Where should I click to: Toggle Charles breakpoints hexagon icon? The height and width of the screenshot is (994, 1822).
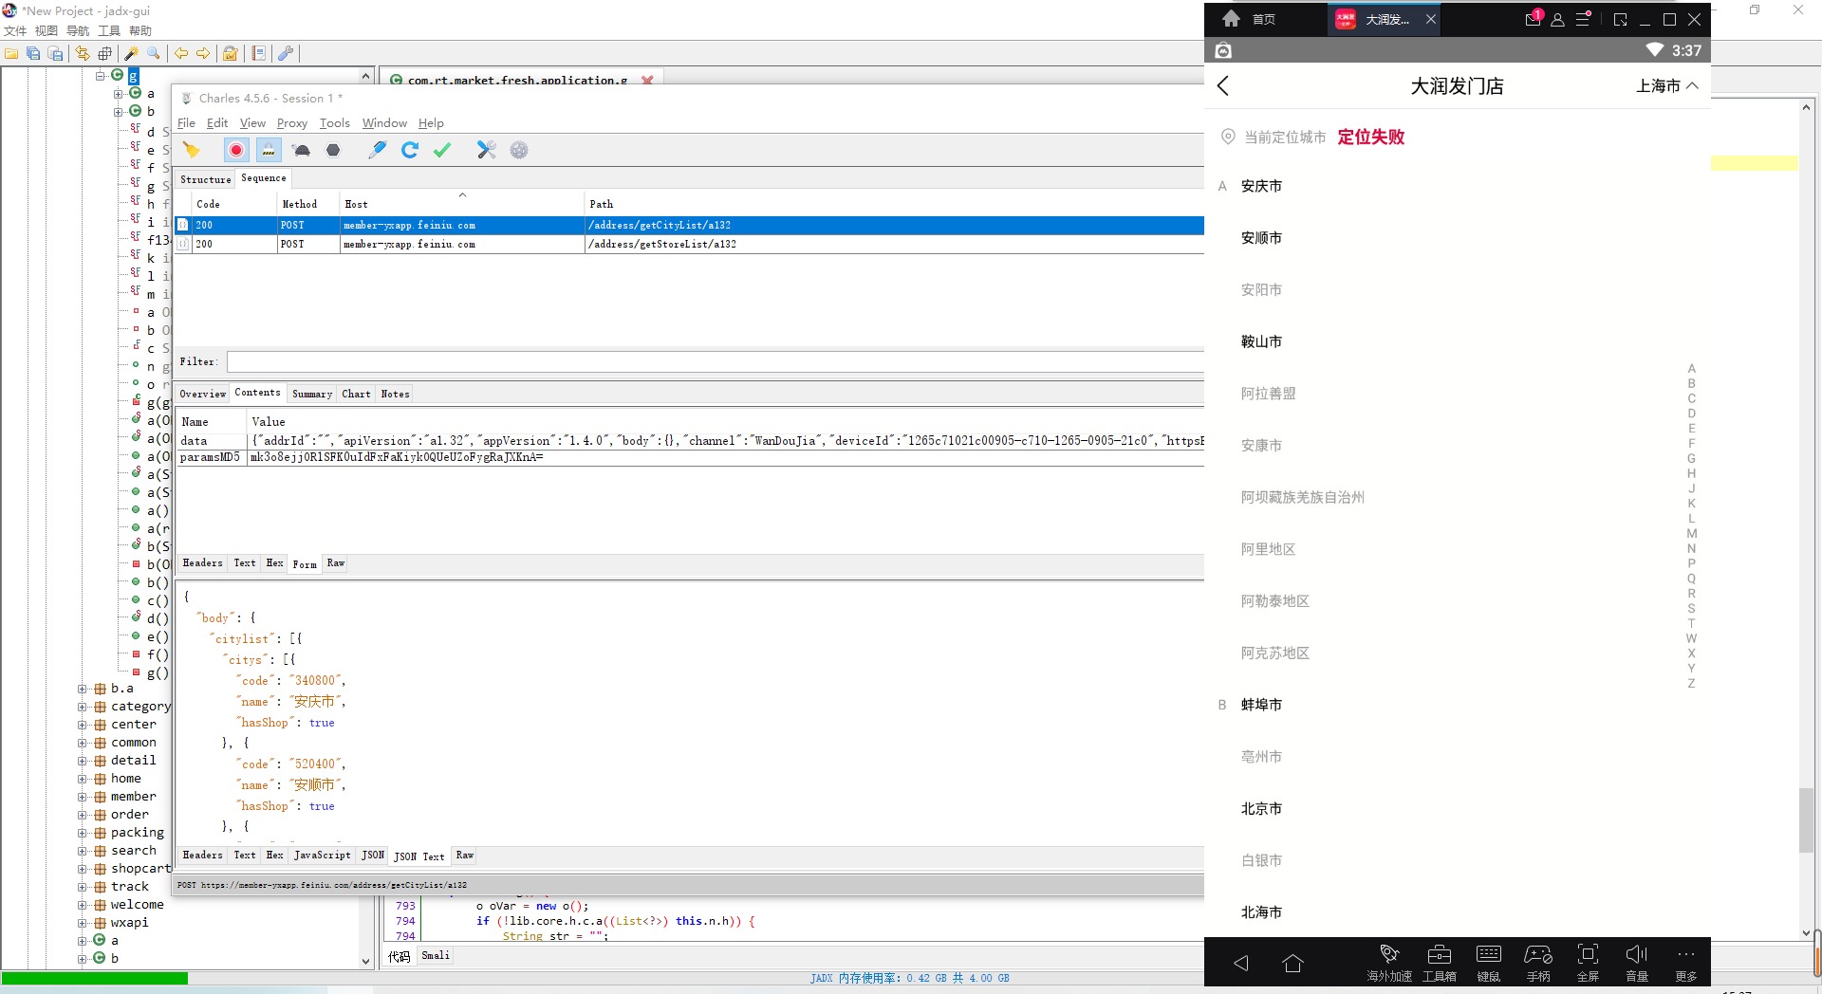coord(333,150)
